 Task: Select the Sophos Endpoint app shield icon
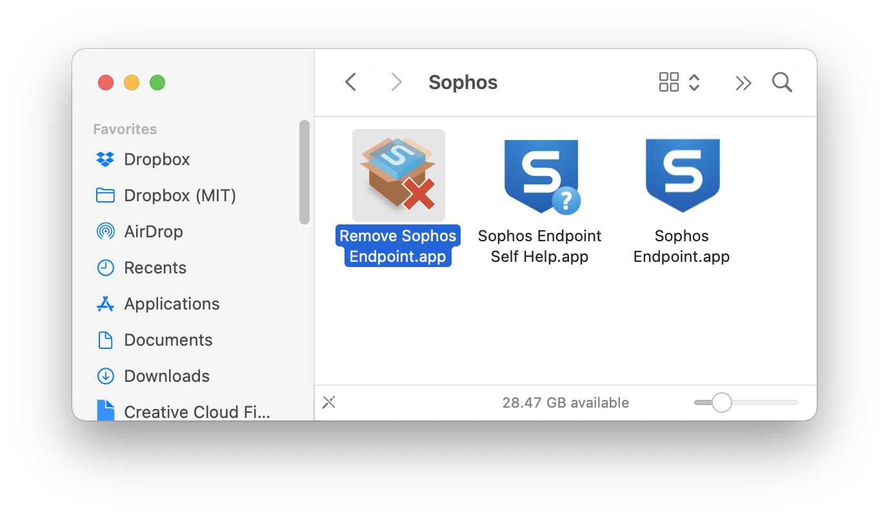pos(682,175)
